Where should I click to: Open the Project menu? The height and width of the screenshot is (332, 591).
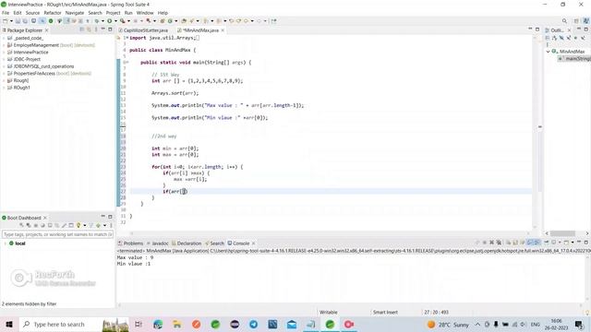113,13
